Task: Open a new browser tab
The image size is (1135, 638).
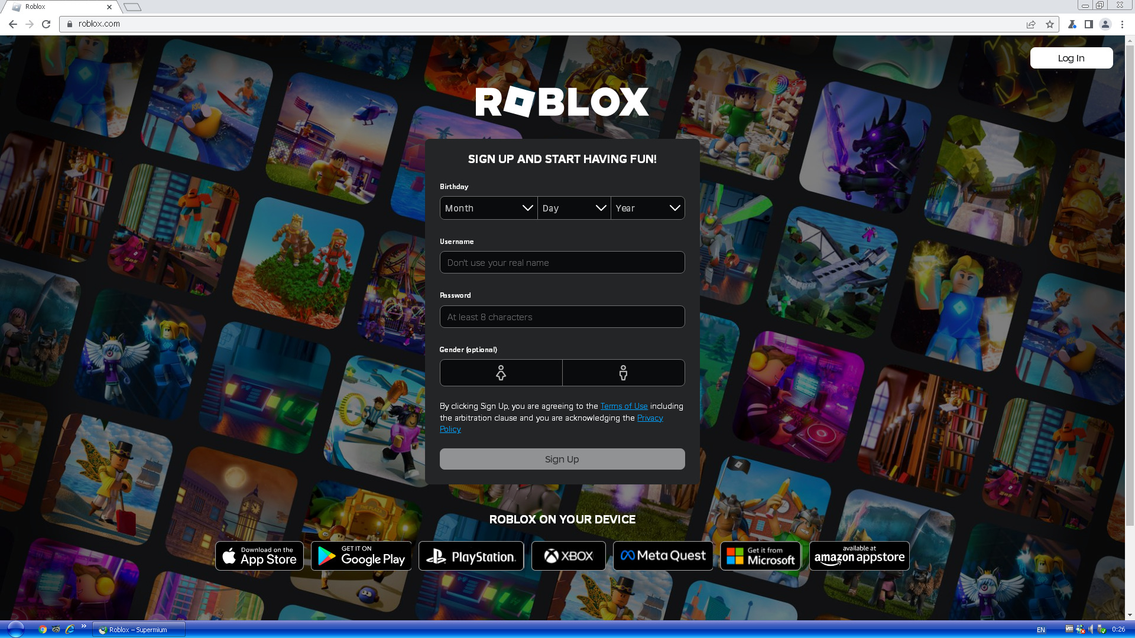Action: 132,7
